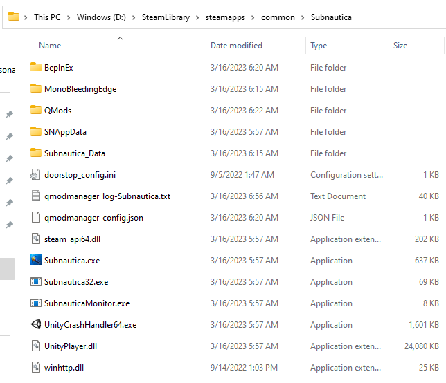Click Subnautica breadcrumb segment

click(331, 17)
